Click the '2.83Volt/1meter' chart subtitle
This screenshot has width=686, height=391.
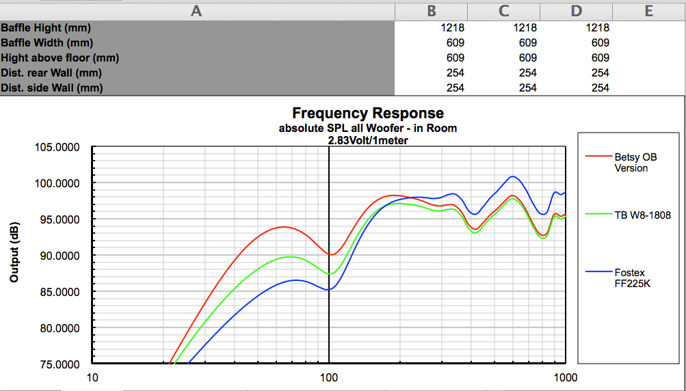click(368, 140)
